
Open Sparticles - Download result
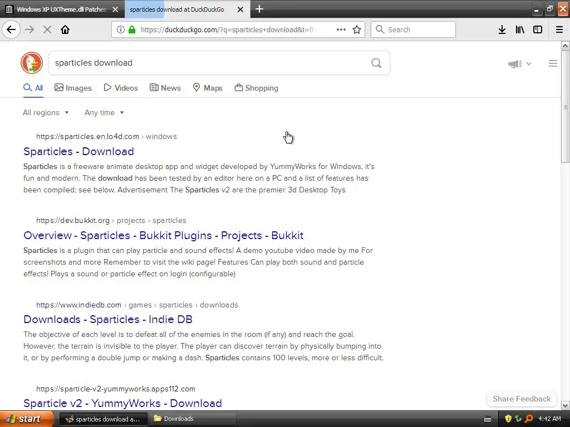click(x=78, y=151)
